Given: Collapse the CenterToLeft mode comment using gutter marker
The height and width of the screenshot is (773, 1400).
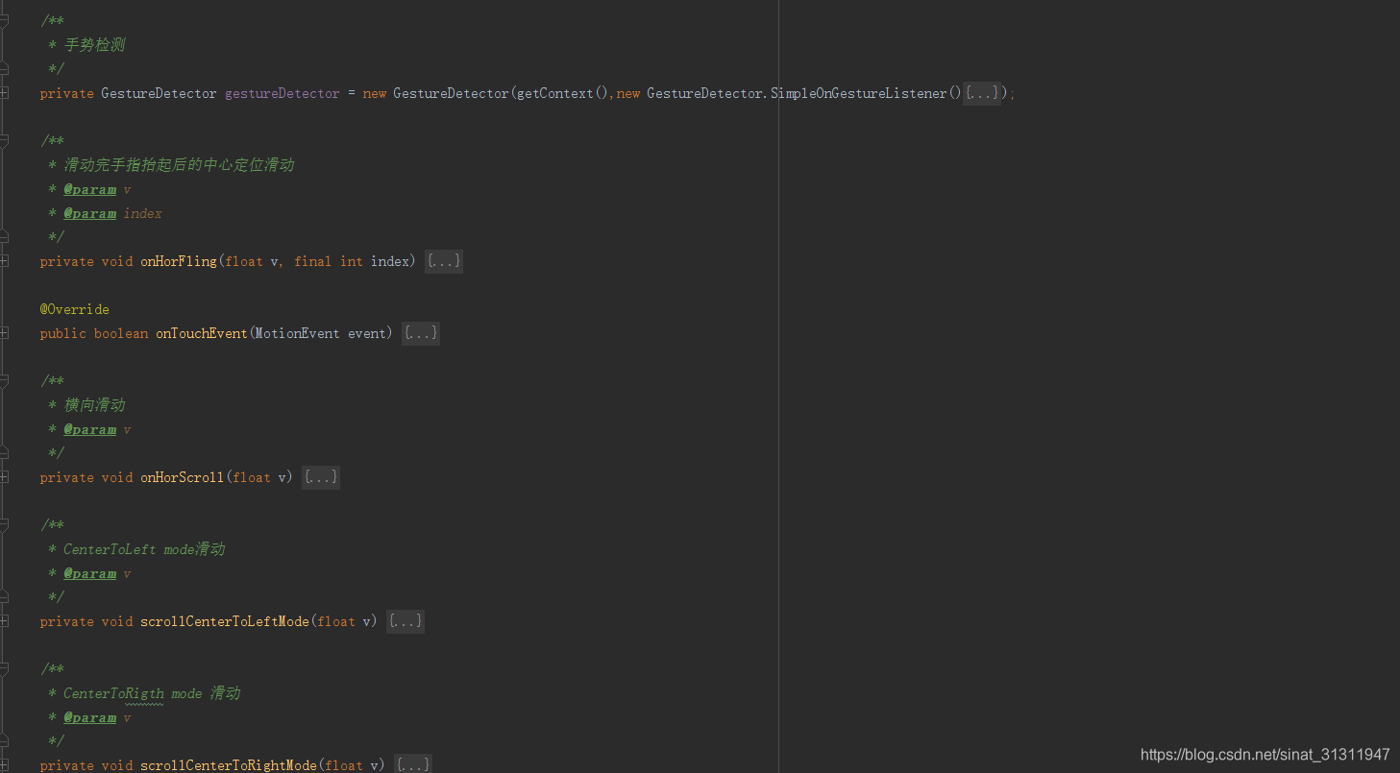Looking at the screenshot, I should tap(4, 524).
